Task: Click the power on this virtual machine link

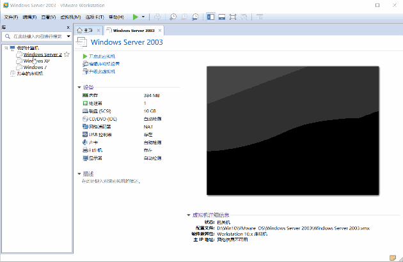Action: (102, 56)
